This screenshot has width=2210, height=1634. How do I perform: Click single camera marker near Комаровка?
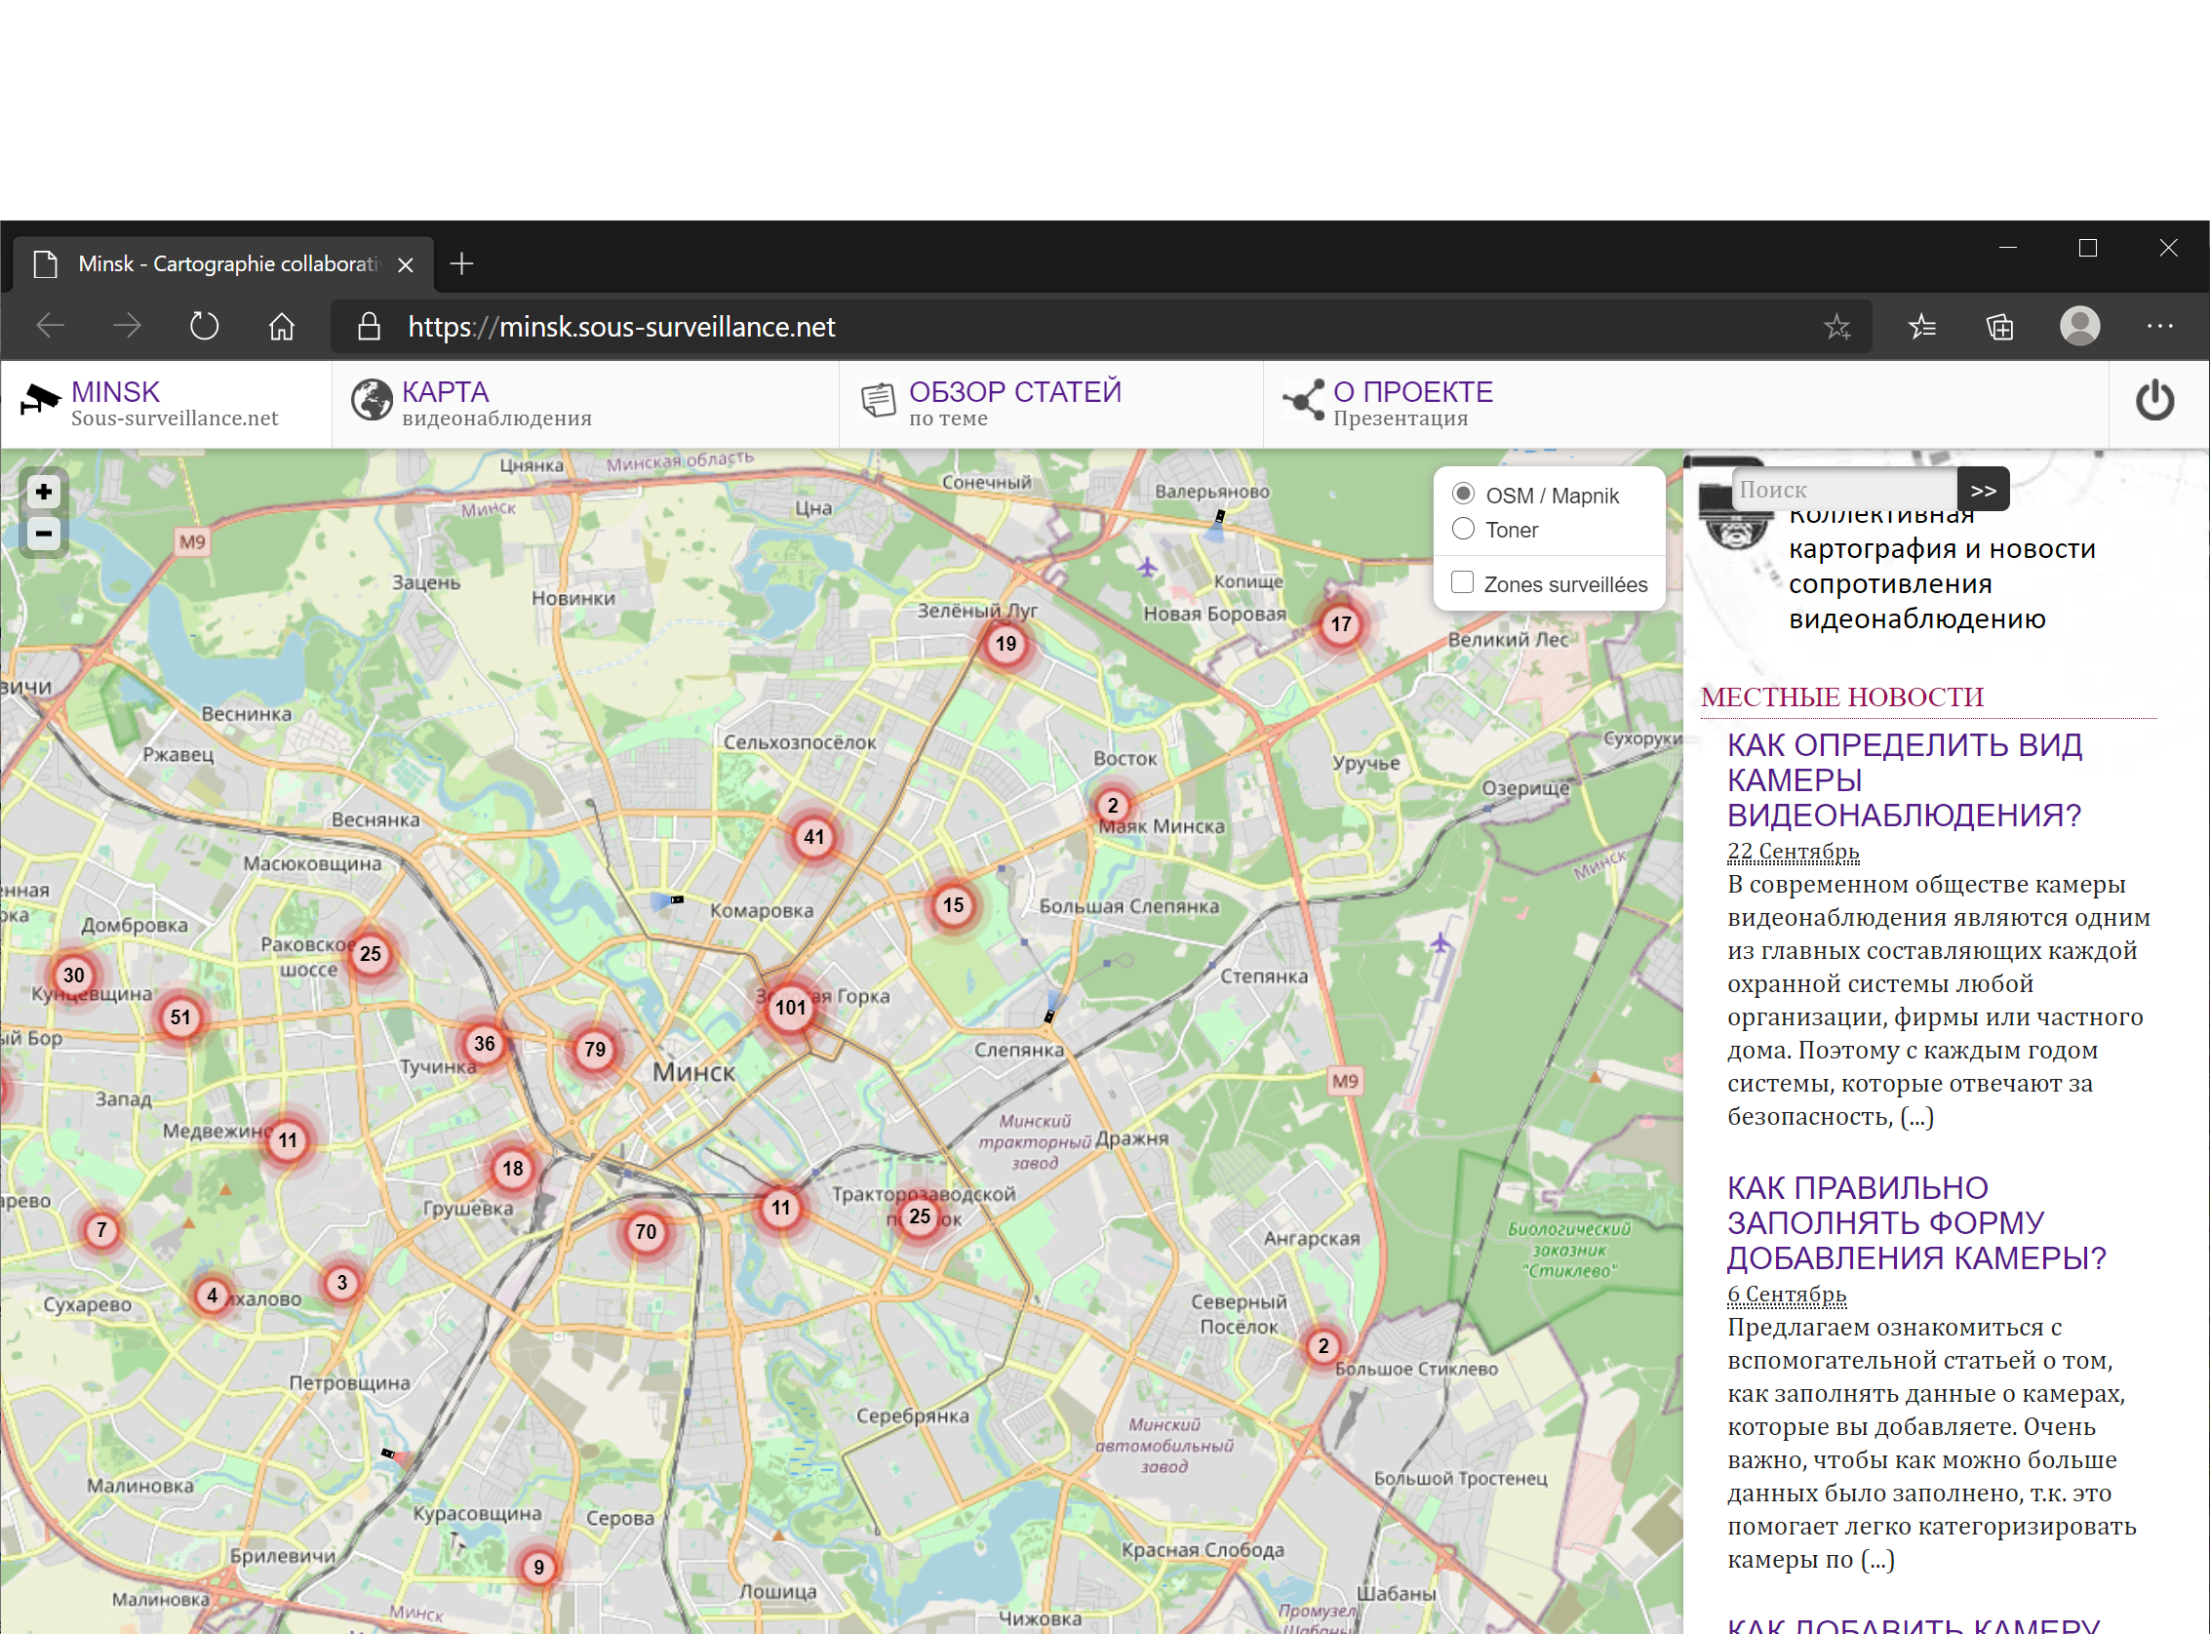[675, 900]
